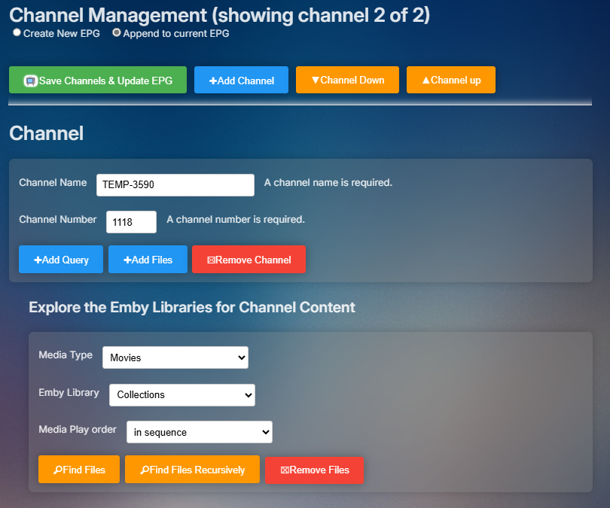Select the Create New EPG radio button

17,32
